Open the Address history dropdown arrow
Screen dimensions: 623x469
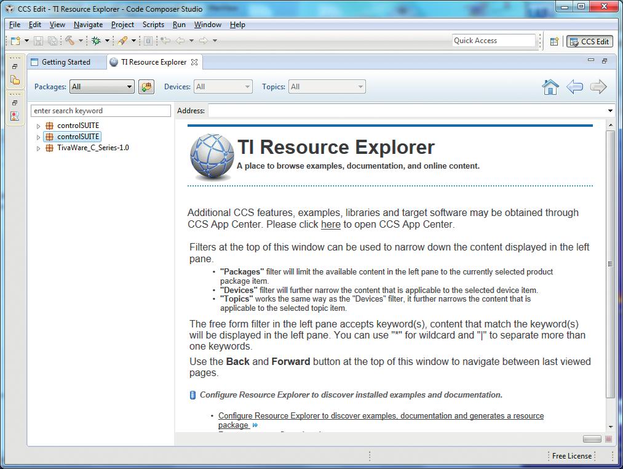point(610,111)
